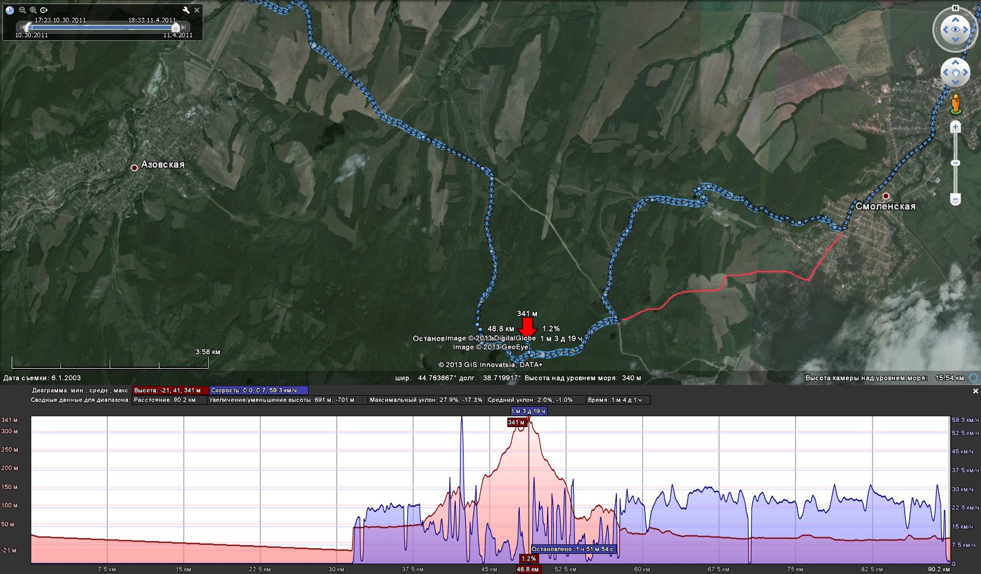The image size is (981, 574).
Task: Click the Смоленская placemark on the map
Action: click(x=886, y=196)
